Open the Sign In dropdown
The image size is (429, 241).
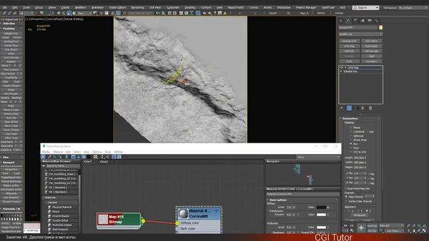(x=365, y=7)
